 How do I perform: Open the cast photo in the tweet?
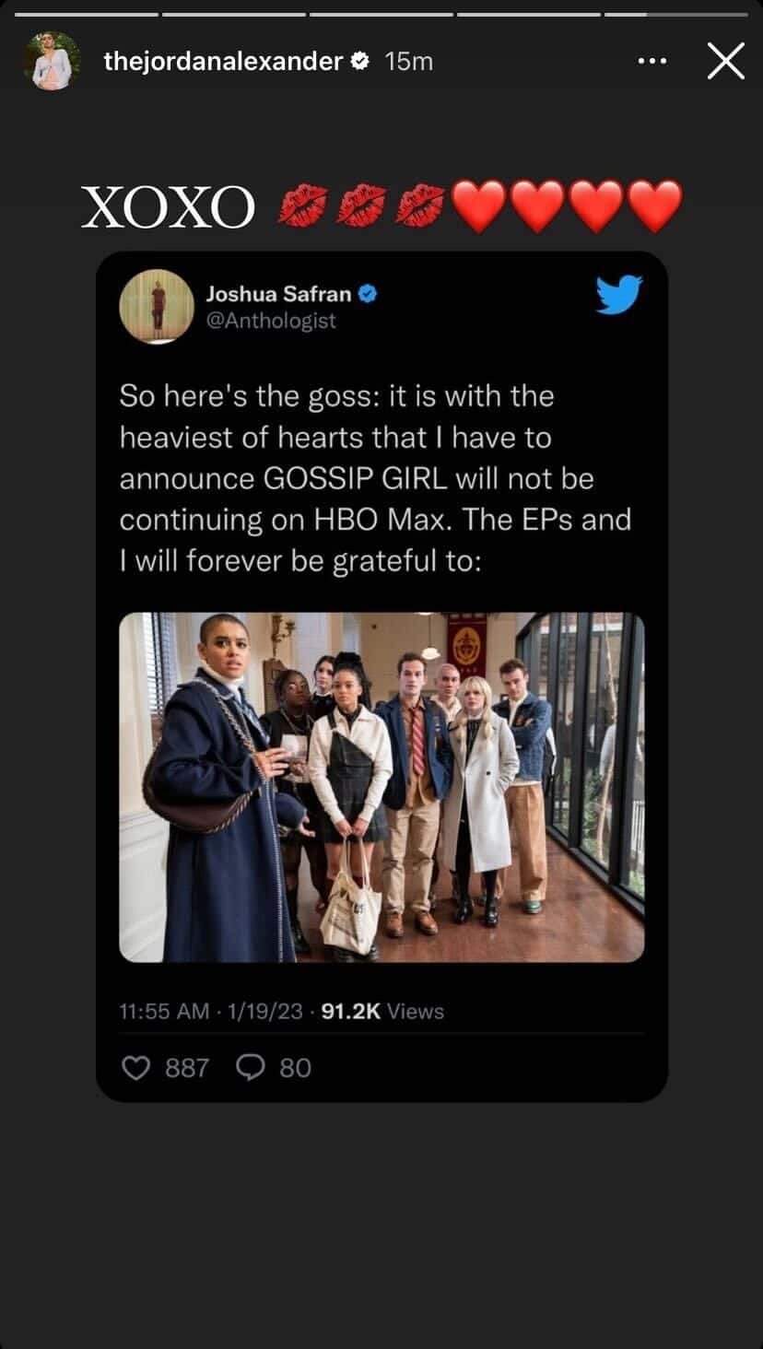coord(381,787)
